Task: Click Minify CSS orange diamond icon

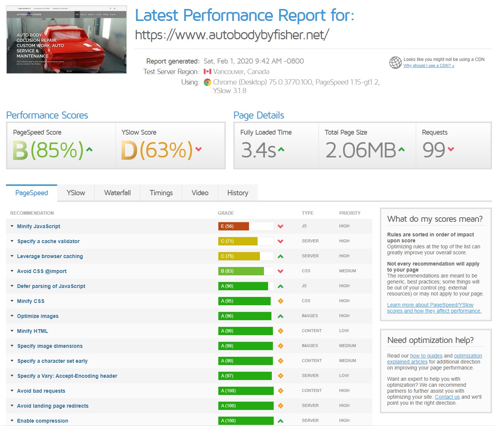Action: pyautogui.click(x=280, y=301)
